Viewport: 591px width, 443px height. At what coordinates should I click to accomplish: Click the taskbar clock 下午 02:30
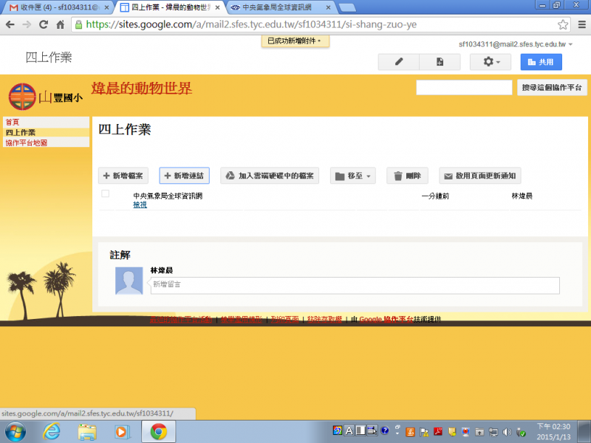pos(553,432)
